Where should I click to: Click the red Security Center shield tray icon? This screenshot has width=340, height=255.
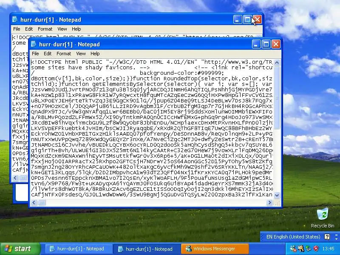click(316, 249)
